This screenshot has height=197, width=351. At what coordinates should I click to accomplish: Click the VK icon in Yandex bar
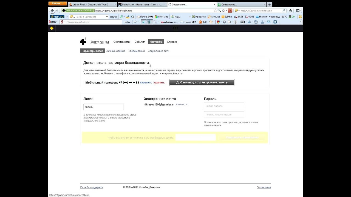click(275, 22)
